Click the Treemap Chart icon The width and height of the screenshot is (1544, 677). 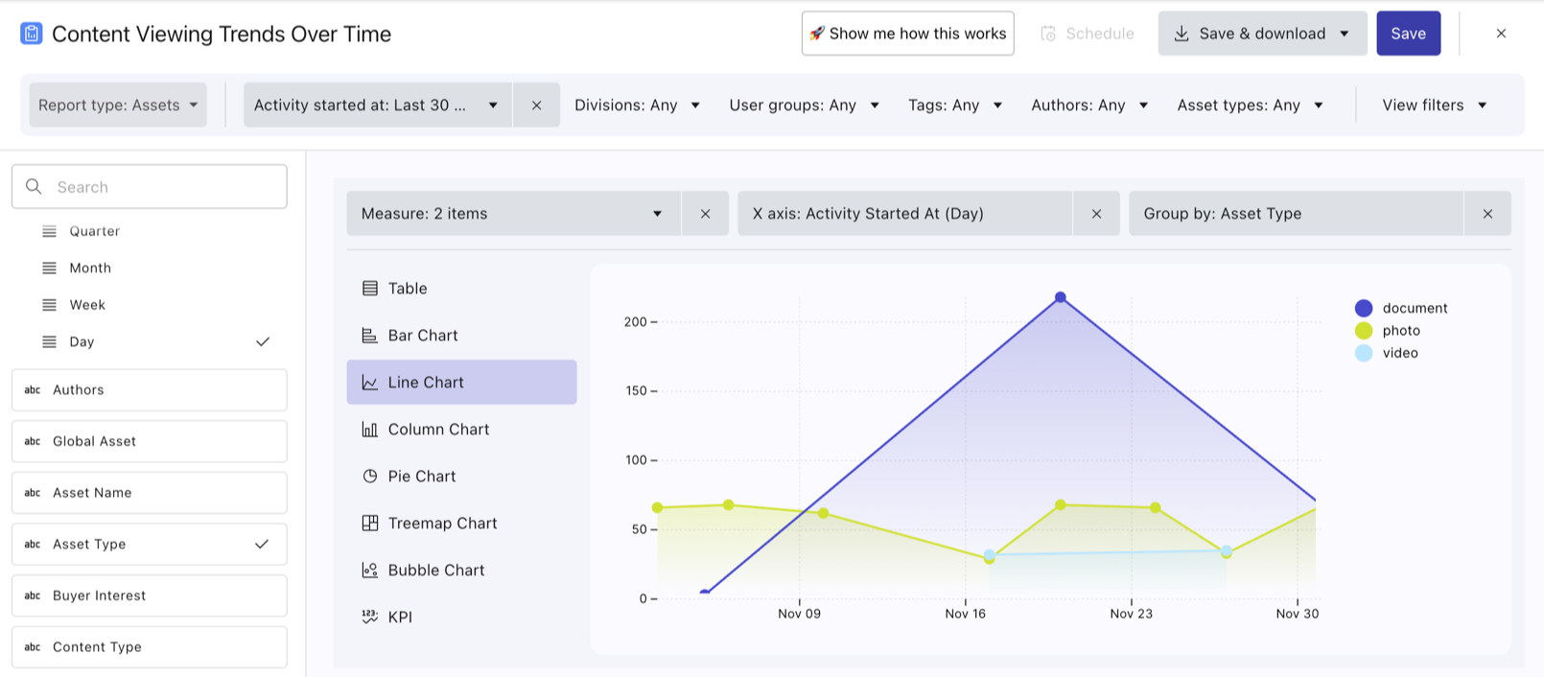click(370, 524)
